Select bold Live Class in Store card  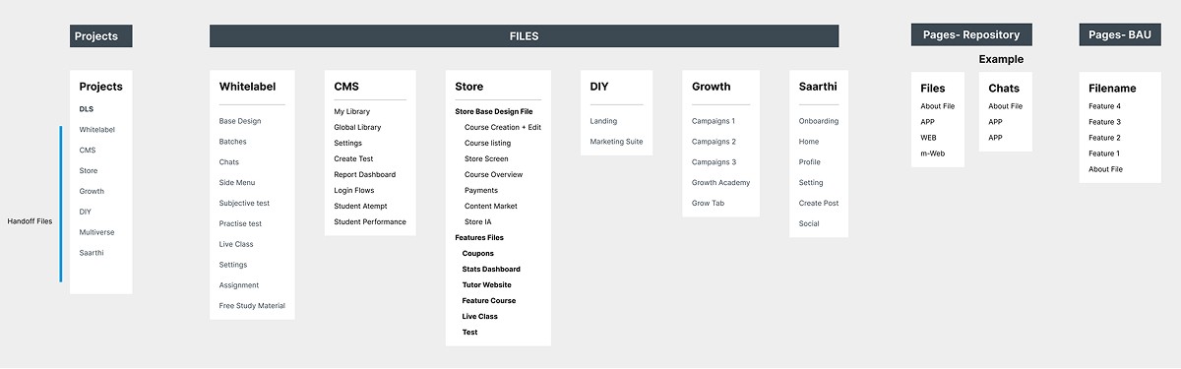pyautogui.click(x=480, y=316)
